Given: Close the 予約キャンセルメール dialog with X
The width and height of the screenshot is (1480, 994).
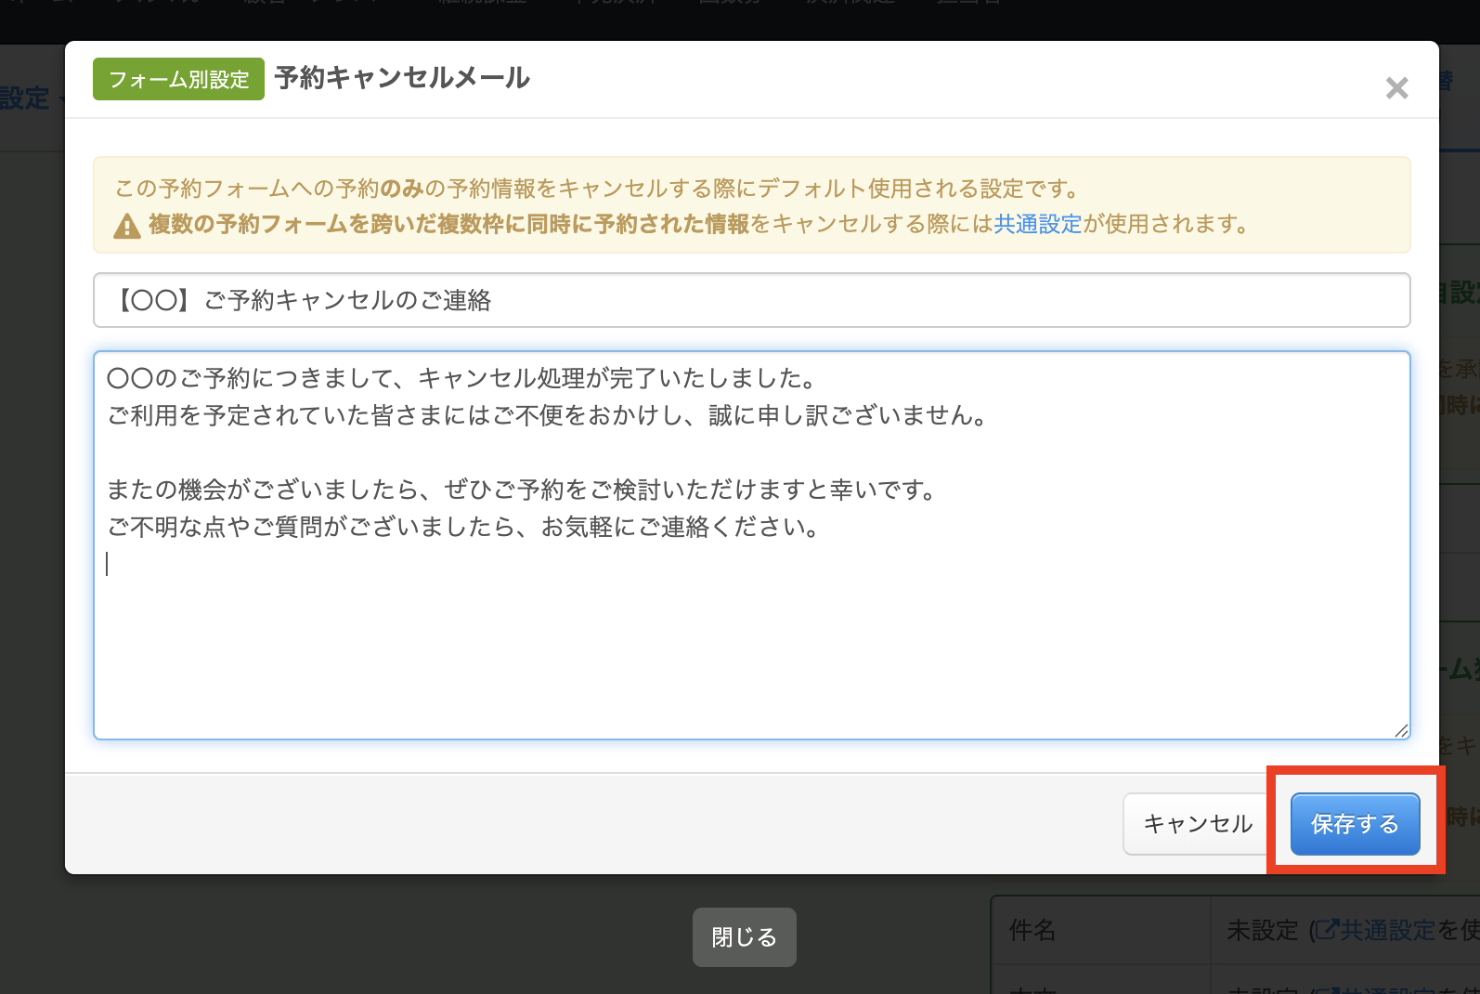Looking at the screenshot, I should [x=1396, y=88].
